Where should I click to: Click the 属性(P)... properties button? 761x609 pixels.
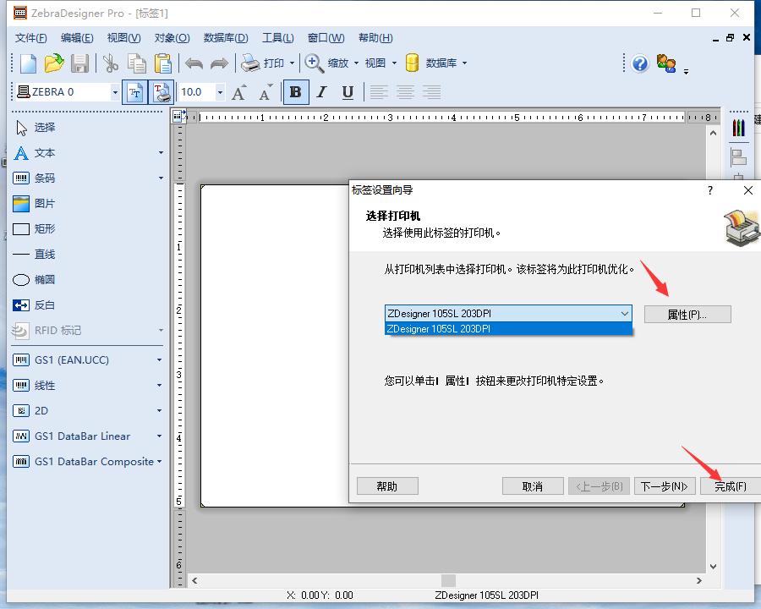tap(687, 315)
